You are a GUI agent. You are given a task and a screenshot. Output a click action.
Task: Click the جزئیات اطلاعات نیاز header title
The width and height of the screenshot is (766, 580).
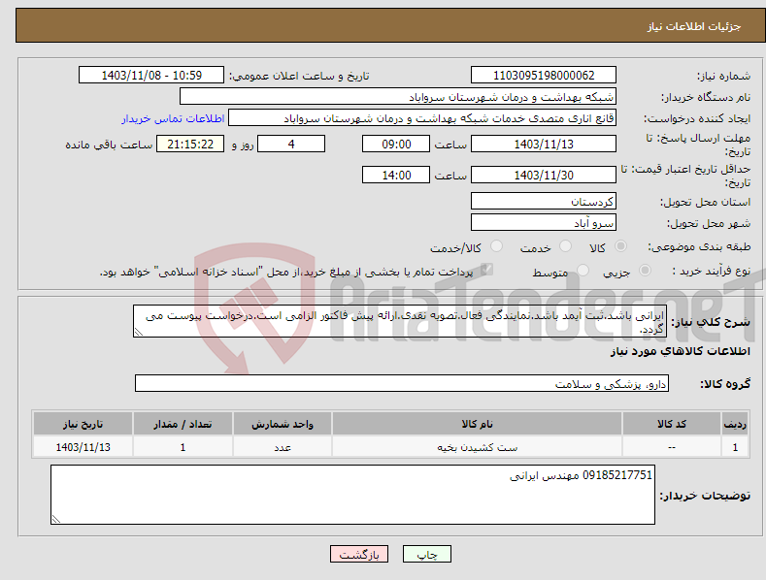pyautogui.click(x=694, y=26)
